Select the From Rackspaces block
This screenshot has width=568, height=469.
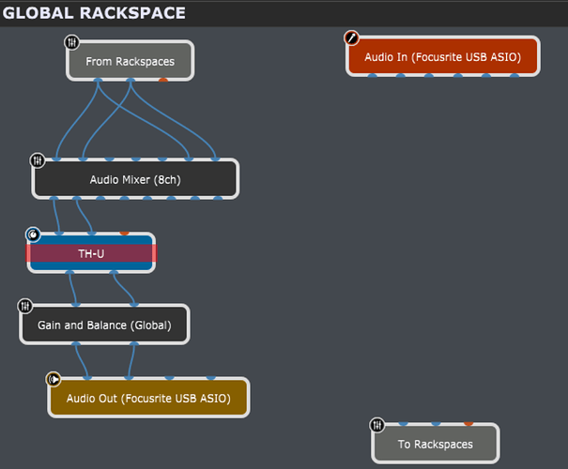[130, 61]
